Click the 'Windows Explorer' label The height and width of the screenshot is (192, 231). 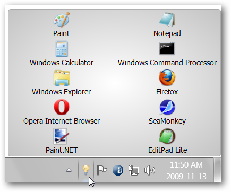tap(62, 92)
